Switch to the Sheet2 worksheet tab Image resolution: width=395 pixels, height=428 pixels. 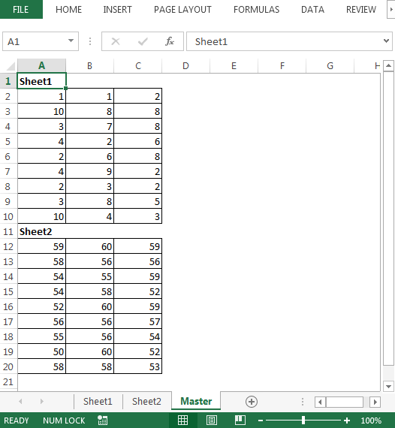point(146,401)
